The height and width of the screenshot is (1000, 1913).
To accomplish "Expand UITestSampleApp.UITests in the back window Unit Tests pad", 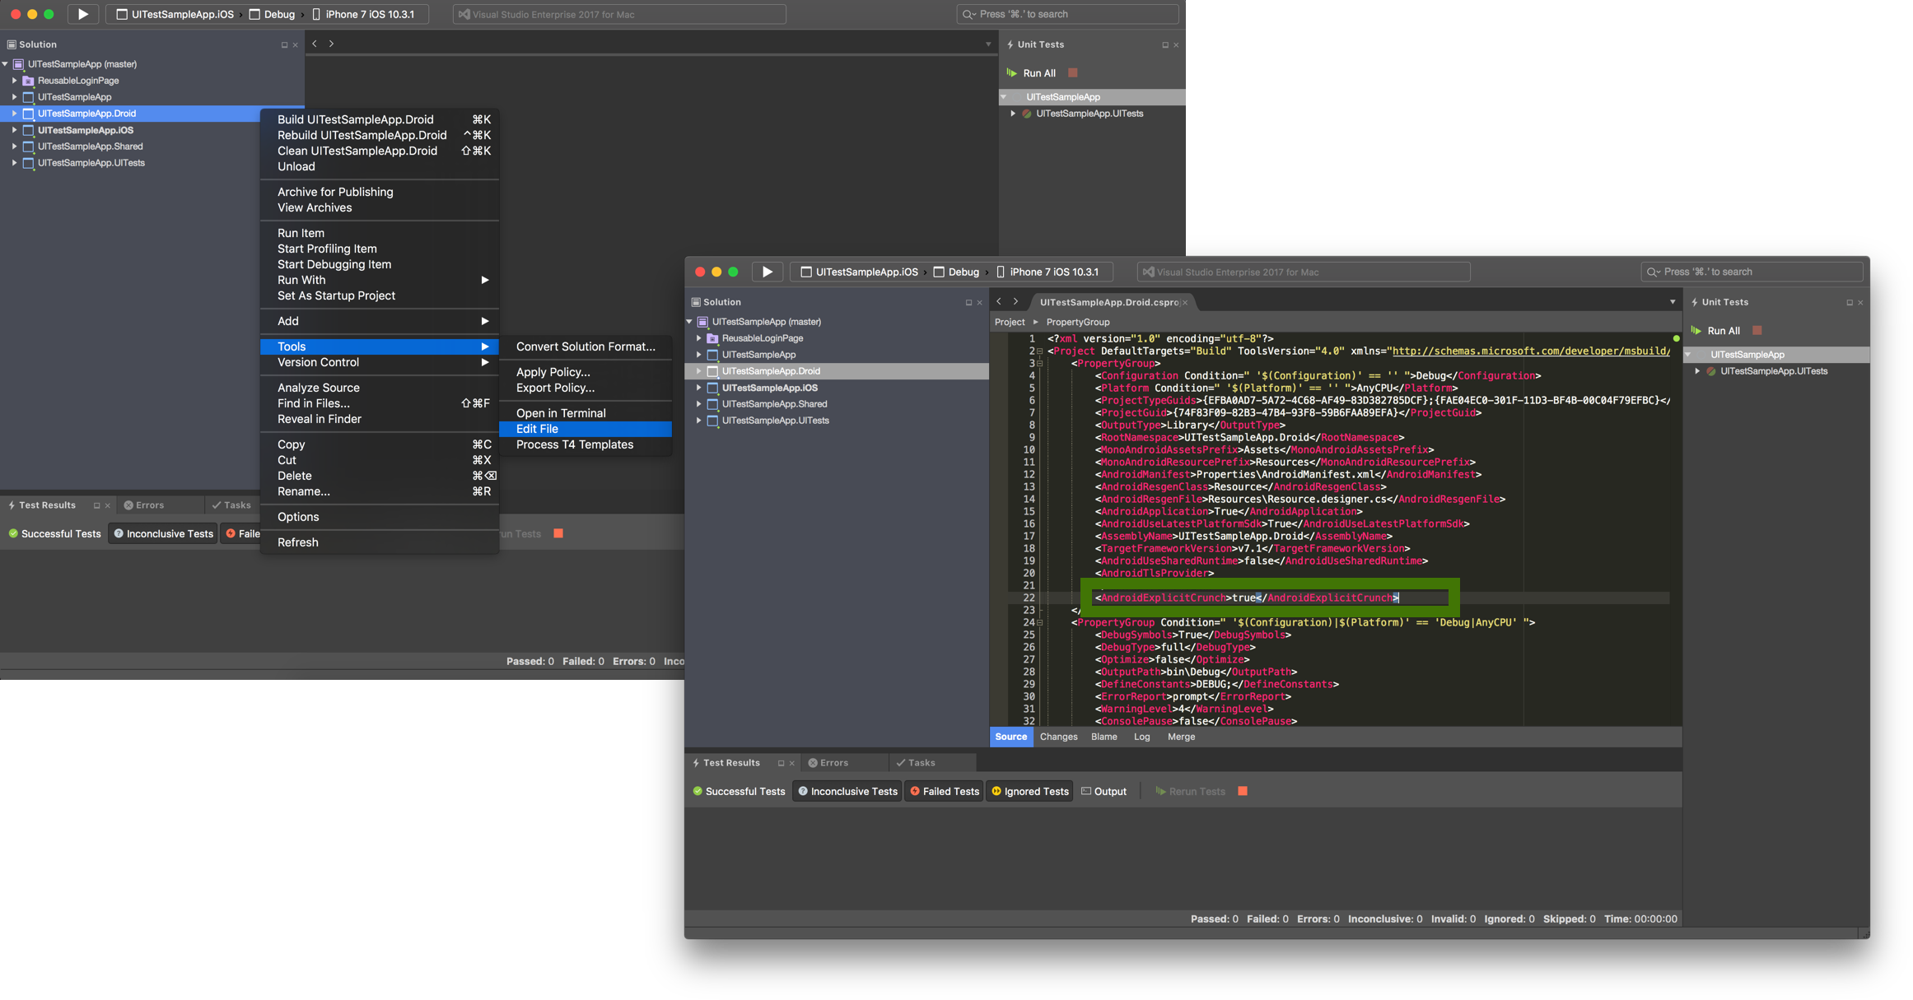I will click(1013, 114).
